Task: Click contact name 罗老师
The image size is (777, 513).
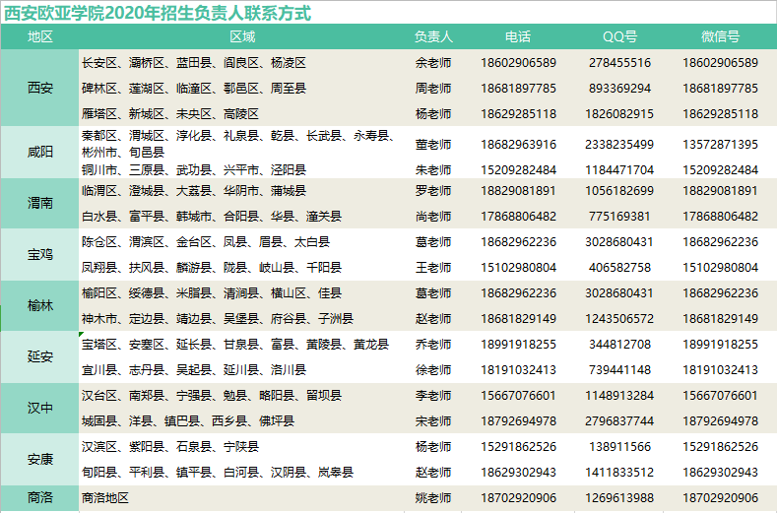Action: 433,191
